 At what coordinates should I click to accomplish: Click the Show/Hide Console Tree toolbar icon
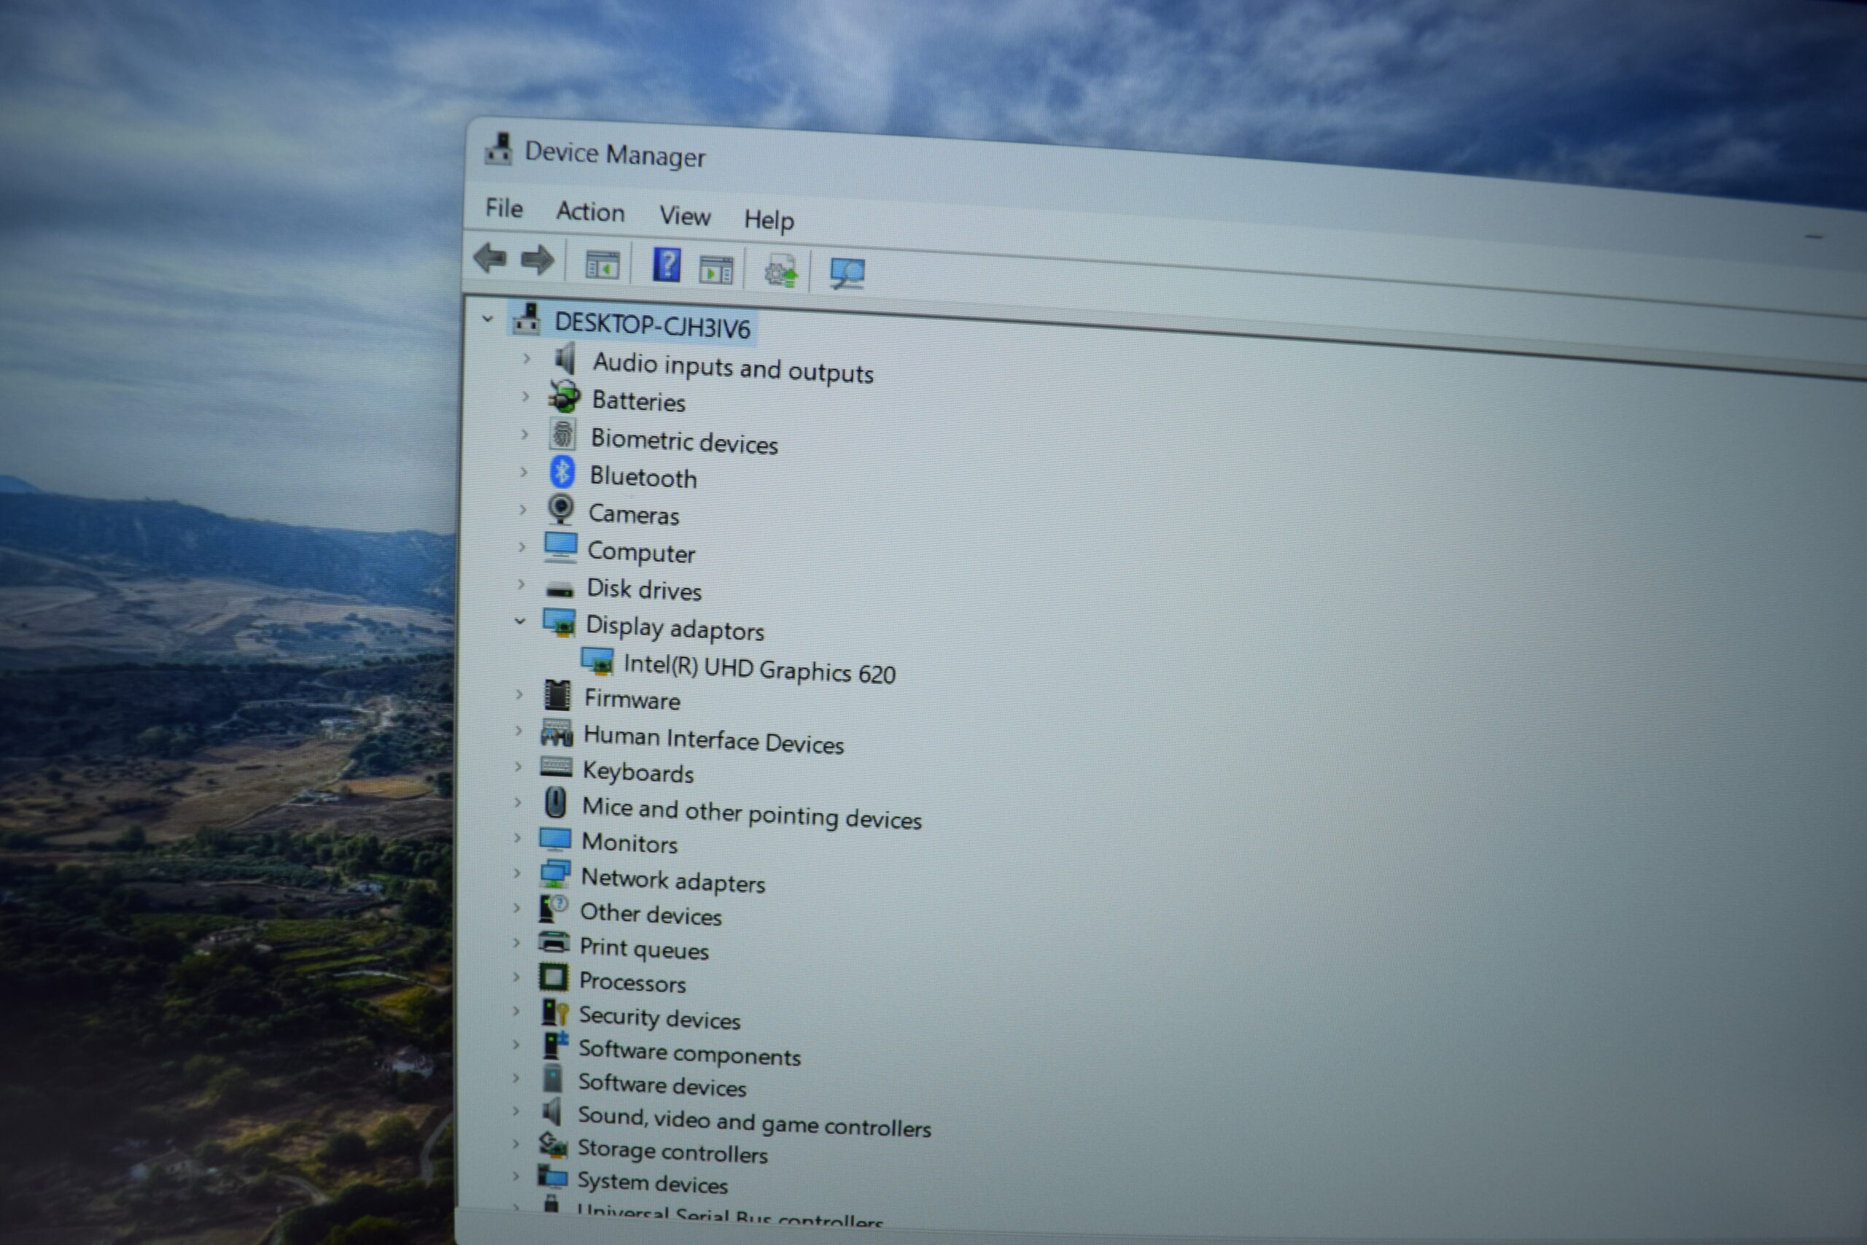[602, 265]
